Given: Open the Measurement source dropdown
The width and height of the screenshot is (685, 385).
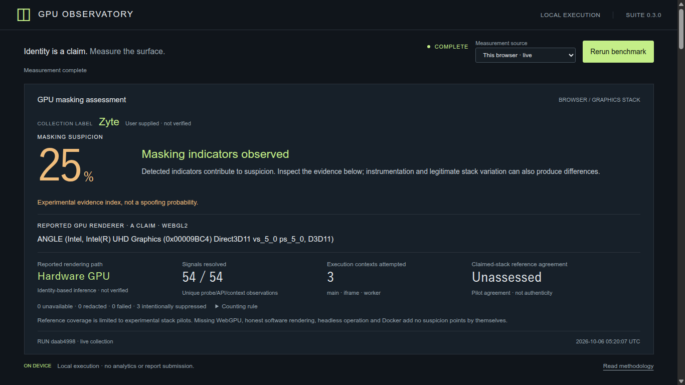Looking at the screenshot, I should click(525, 55).
